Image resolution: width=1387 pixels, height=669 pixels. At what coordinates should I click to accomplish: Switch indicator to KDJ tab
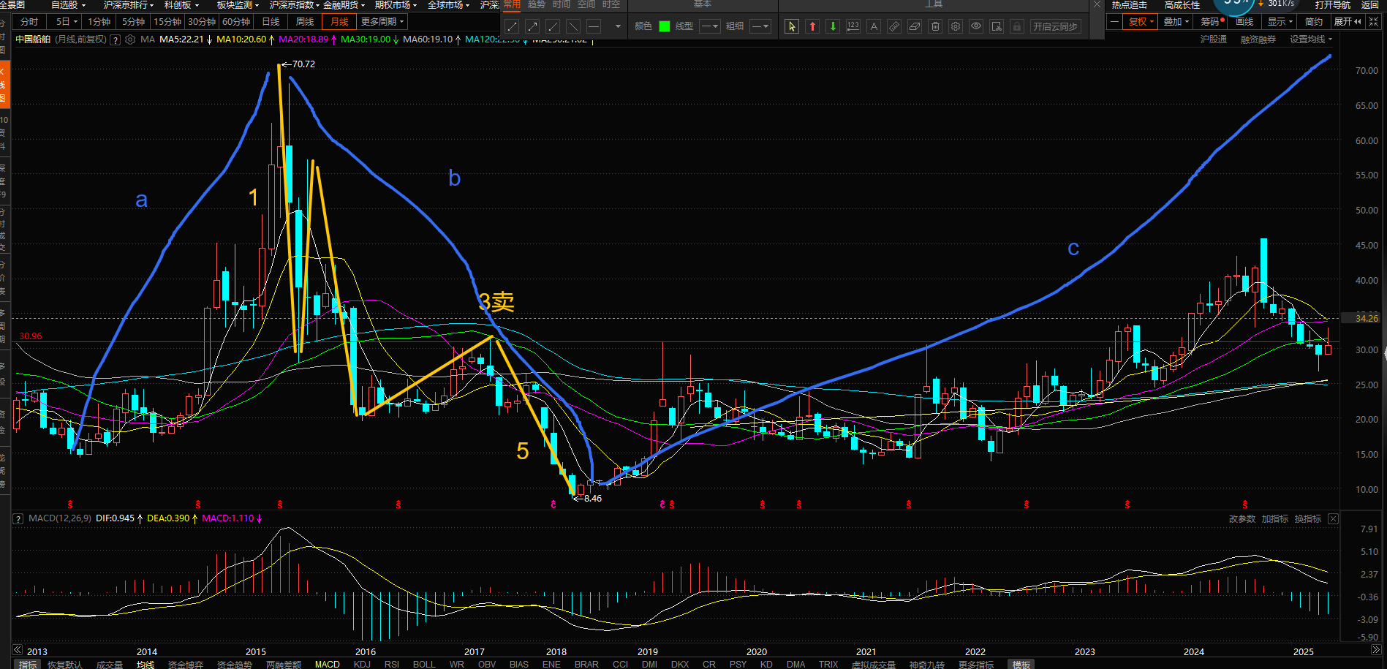pos(361,664)
